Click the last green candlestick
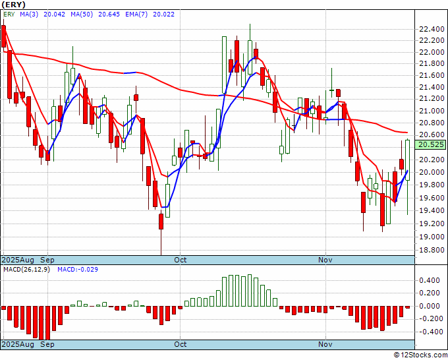This screenshot has width=448, height=360. pyautogui.click(x=408, y=160)
